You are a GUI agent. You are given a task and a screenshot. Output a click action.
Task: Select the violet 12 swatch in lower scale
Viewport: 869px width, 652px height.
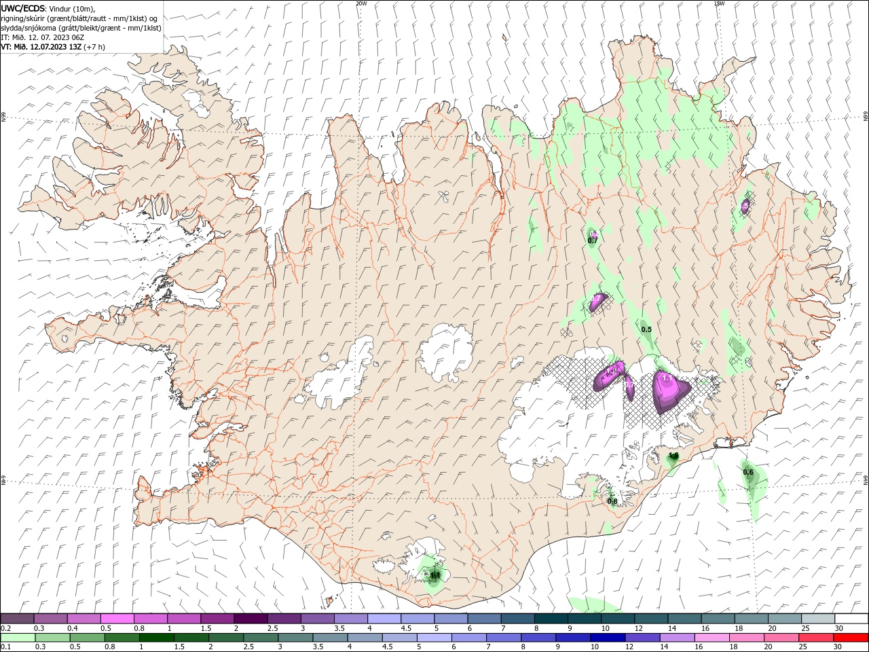[x=642, y=638]
